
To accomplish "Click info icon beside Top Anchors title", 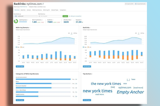I will pos(92,74).
